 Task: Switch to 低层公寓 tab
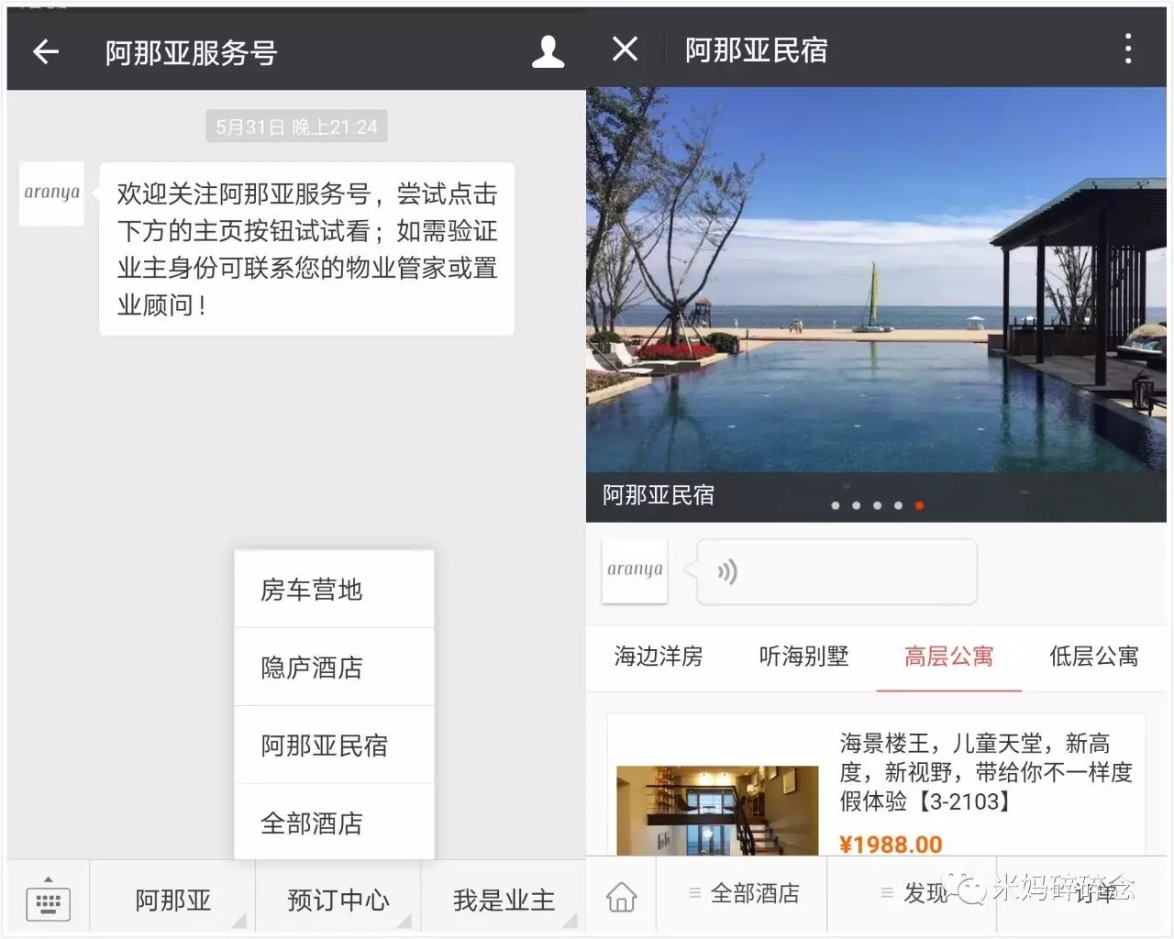pyautogui.click(x=1094, y=657)
